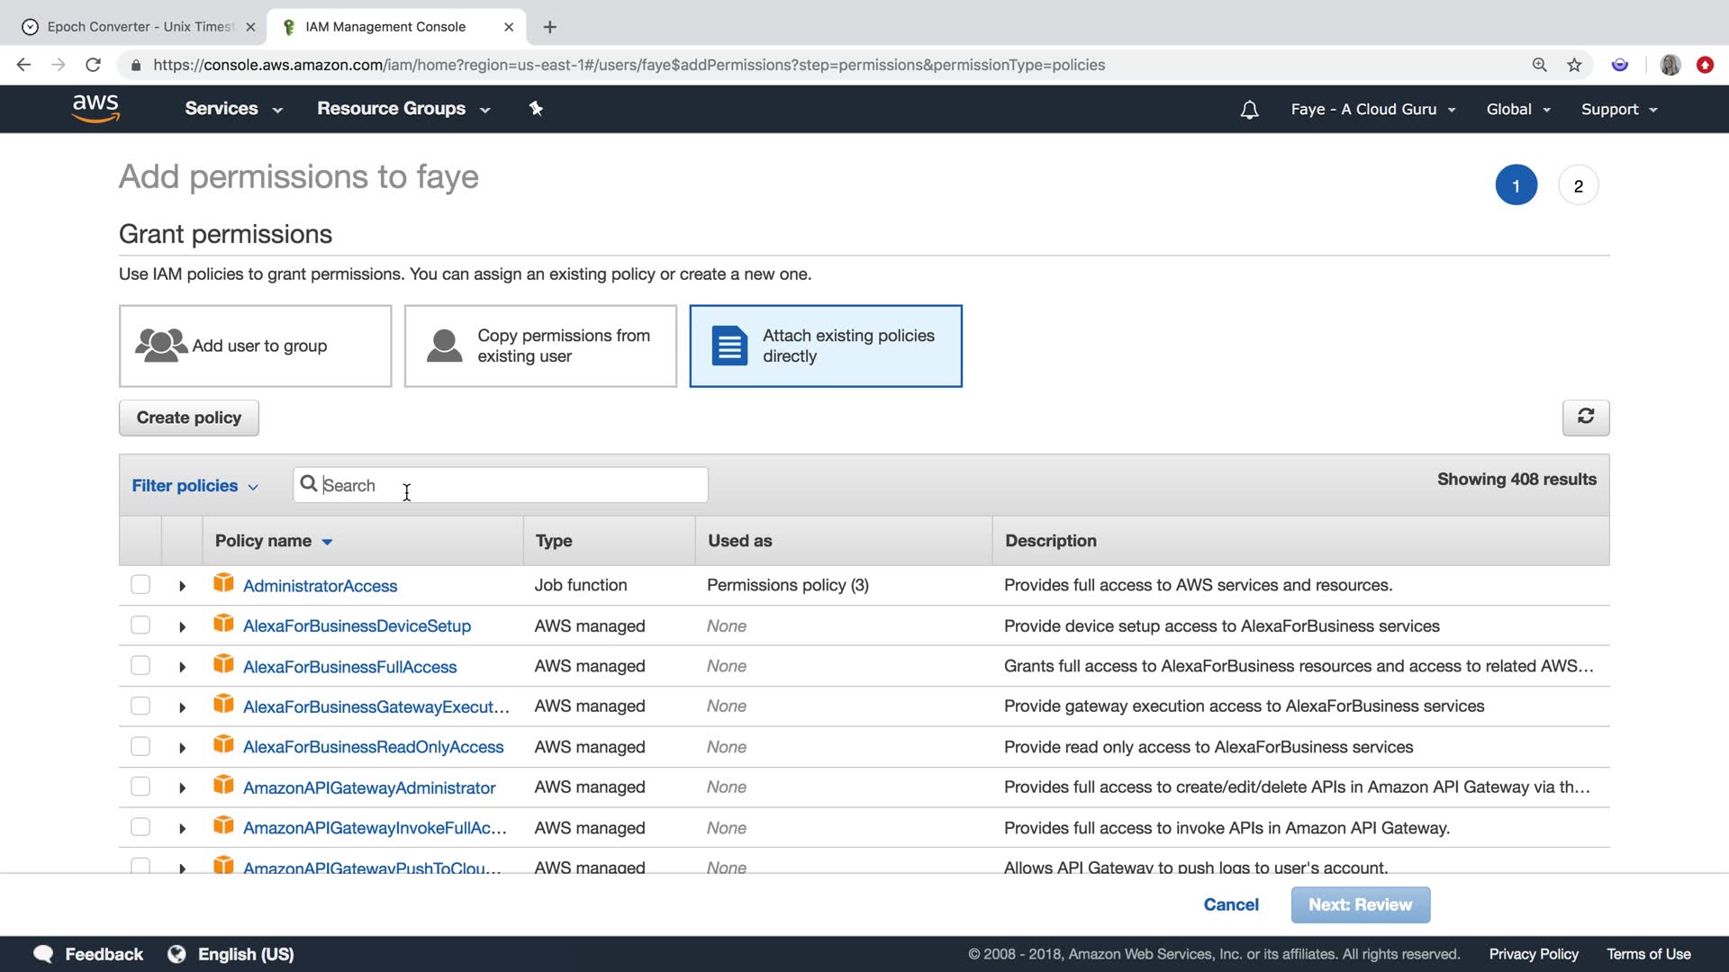Open the Services dropdown menu
Screen dimensions: 1729x972
pyautogui.click(x=233, y=109)
